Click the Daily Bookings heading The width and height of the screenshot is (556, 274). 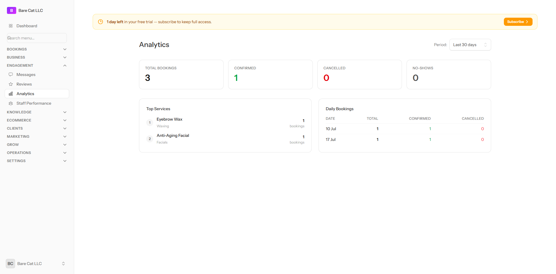click(339, 109)
